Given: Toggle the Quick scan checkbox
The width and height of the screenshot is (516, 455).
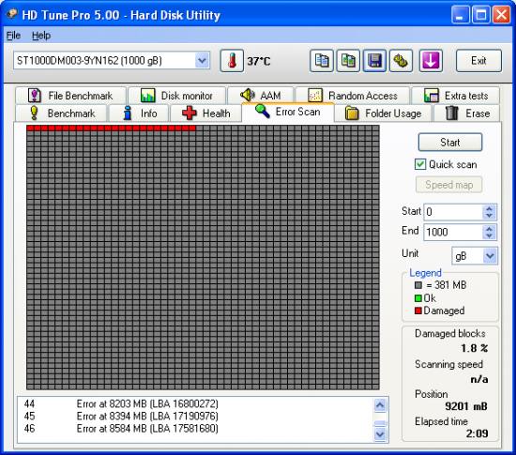Looking at the screenshot, I should coord(420,164).
